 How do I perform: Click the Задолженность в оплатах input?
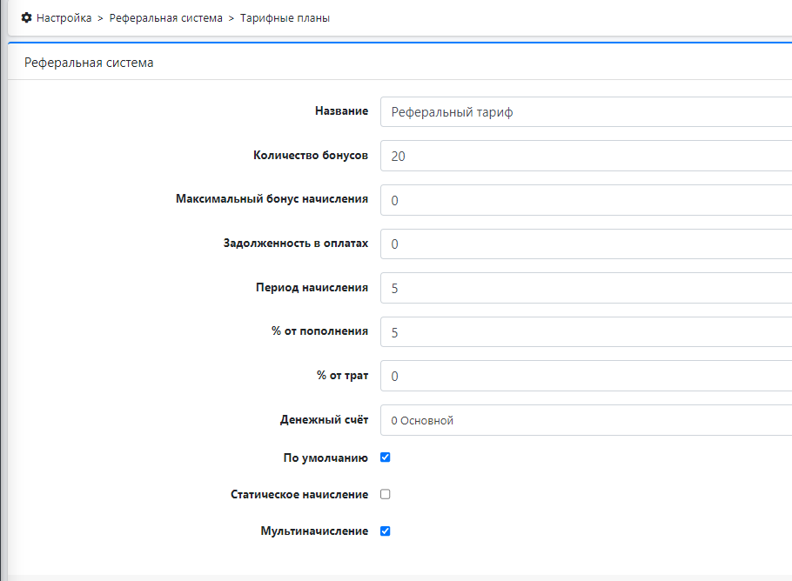(585, 244)
